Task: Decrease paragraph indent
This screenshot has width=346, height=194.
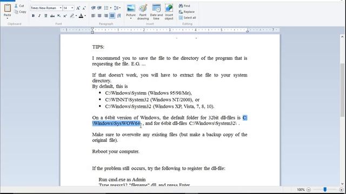Action: pyautogui.click(x=94, y=8)
